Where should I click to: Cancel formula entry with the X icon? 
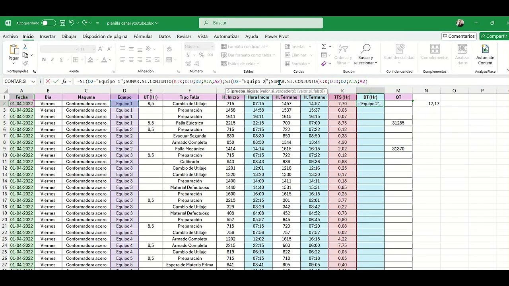click(48, 81)
